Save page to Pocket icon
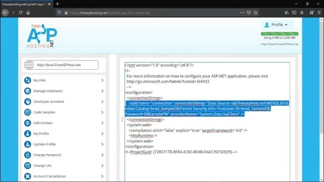The width and height of the screenshot is (324, 182). click(249, 13)
